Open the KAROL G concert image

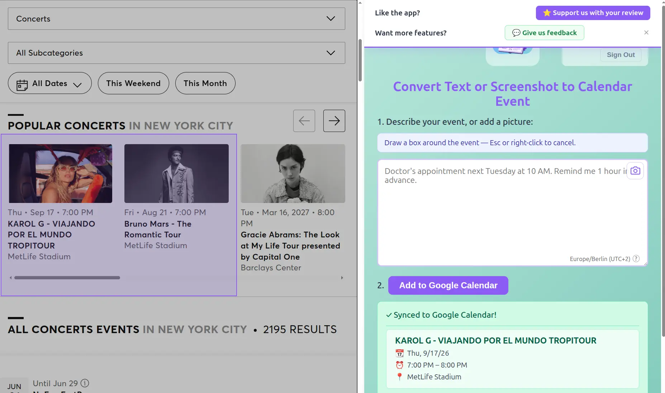pyautogui.click(x=61, y=174)
